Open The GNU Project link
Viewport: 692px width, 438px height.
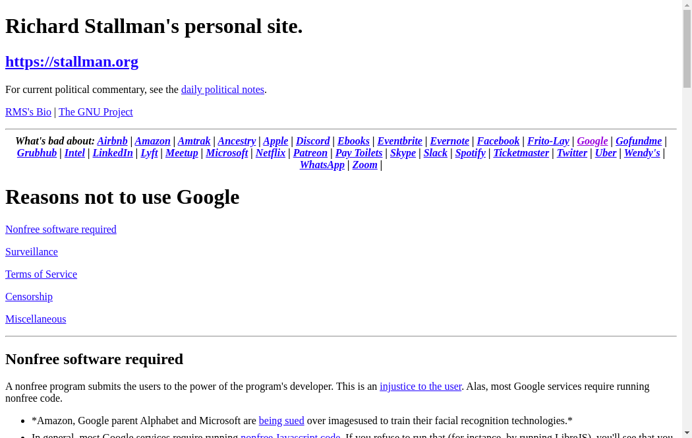[96, 112]
